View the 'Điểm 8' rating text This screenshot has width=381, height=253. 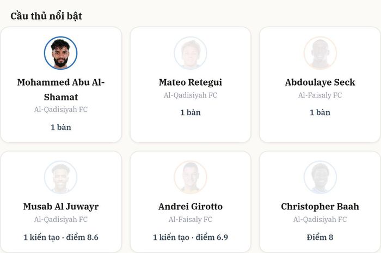click(320, 237)
